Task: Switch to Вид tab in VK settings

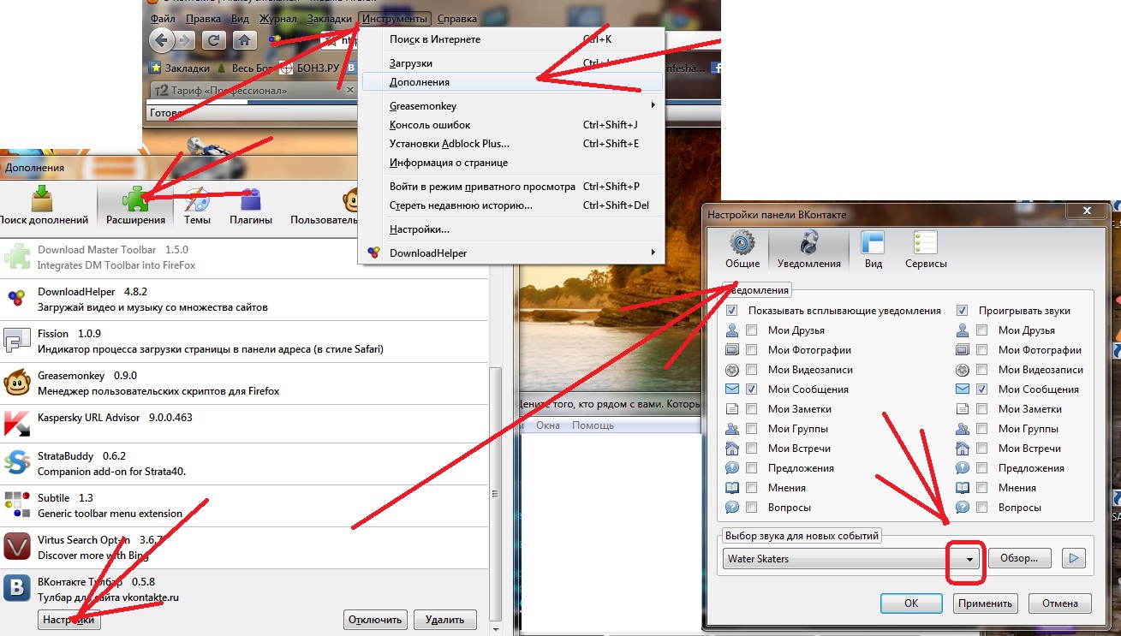Action: click(874, 251)
